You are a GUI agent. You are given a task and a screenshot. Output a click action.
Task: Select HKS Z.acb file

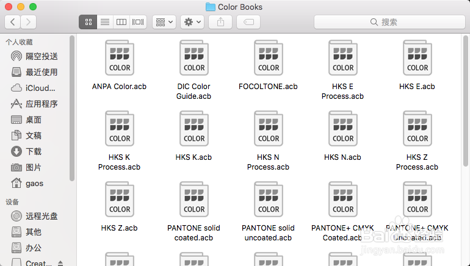point(119,207)
